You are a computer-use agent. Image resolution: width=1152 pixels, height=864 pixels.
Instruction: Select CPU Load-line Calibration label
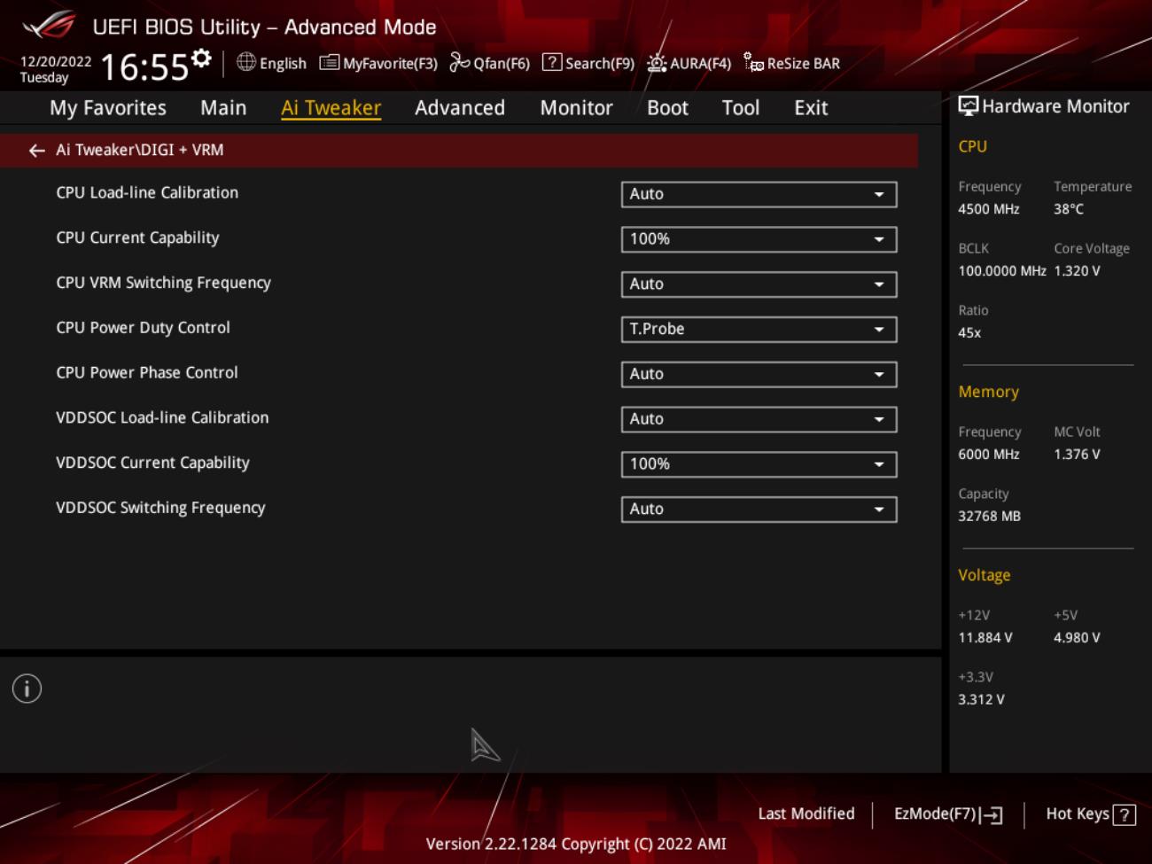click(x=147, y=193)
